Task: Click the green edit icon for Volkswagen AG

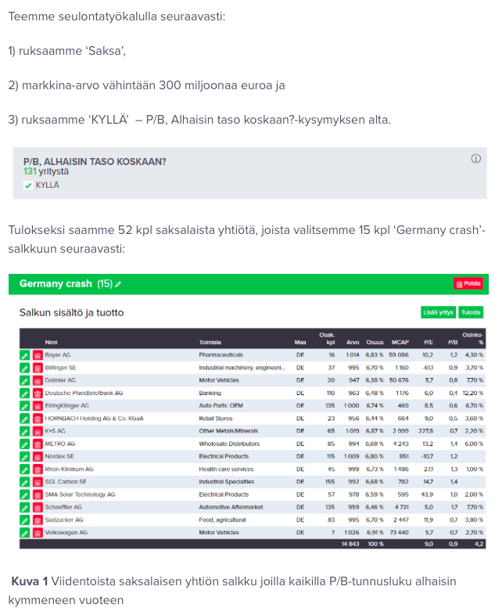Action: [x=24, y=533]
